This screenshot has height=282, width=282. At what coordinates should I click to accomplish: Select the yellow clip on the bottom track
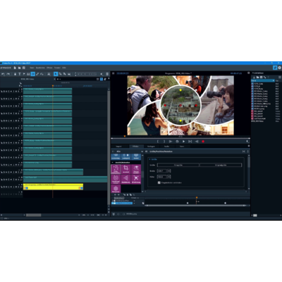click(x=53, y=187)
